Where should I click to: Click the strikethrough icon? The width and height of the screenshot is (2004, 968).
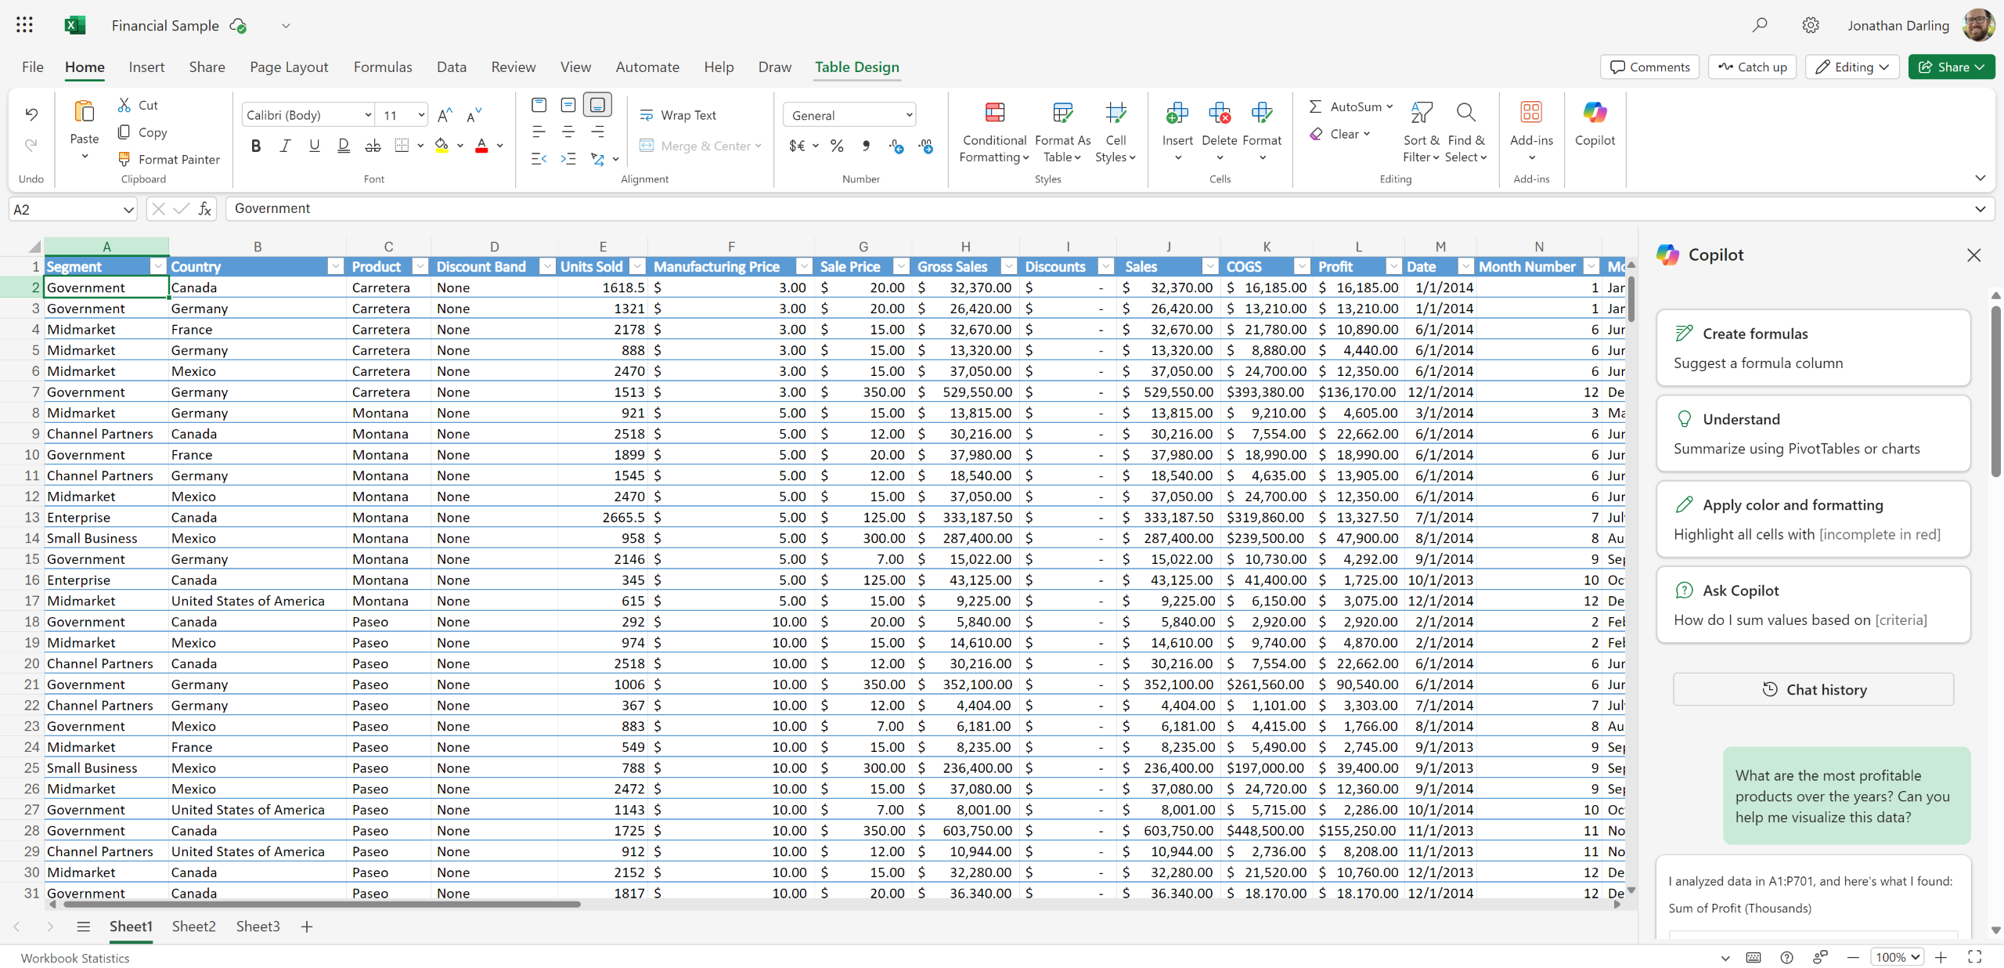pos(373,146)
